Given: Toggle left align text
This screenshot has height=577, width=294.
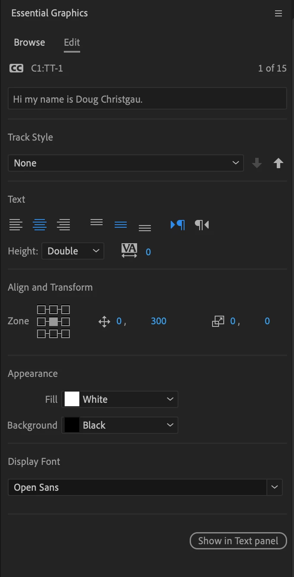Looking at the screenshot, I should click(16, 225).
